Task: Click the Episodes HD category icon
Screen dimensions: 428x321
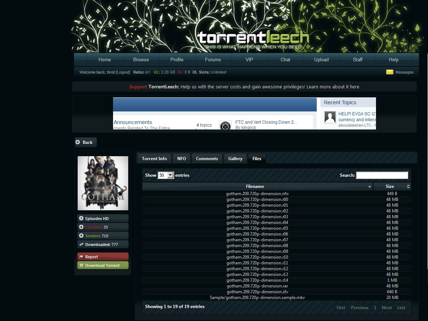Action: pos(81,218)
